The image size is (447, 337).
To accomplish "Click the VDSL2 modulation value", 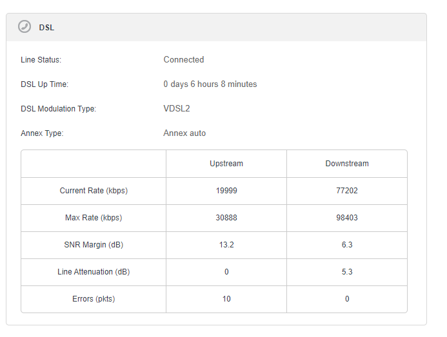I will click(176, 109).
